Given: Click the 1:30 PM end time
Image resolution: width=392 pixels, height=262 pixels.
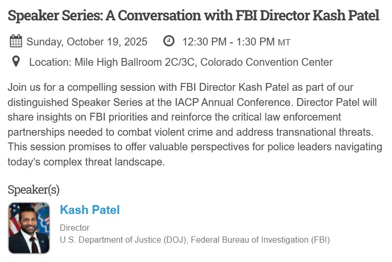Looking at the screenshot, I should point(254,41).
